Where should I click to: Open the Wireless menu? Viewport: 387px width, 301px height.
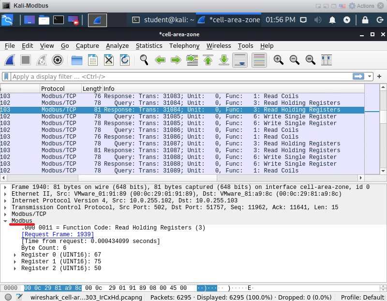[219, 46]
